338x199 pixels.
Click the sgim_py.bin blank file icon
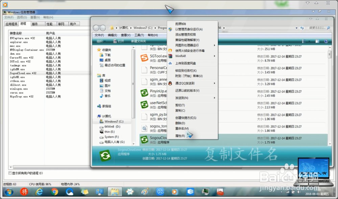(144, 116)
